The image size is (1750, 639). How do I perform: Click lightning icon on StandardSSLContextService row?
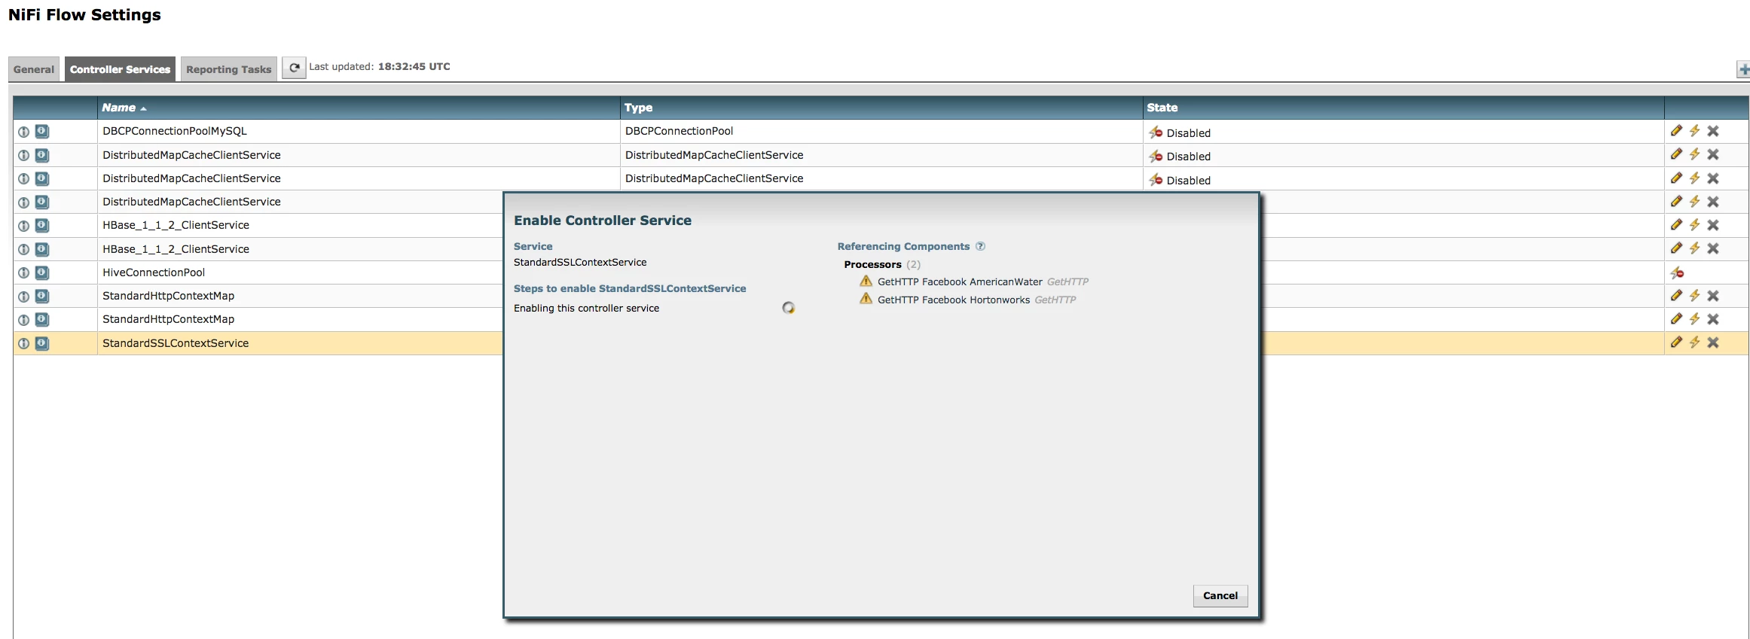coord(1694,342)
